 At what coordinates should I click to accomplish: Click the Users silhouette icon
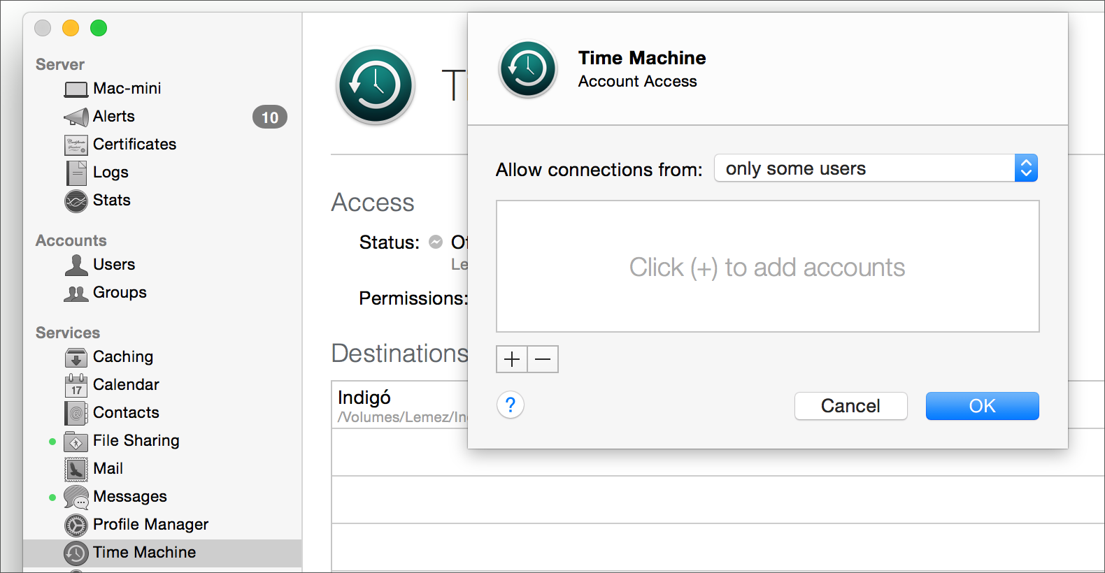tap(76, 265)
